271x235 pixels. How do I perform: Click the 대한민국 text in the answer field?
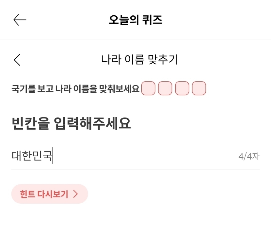tap(32, 156)
